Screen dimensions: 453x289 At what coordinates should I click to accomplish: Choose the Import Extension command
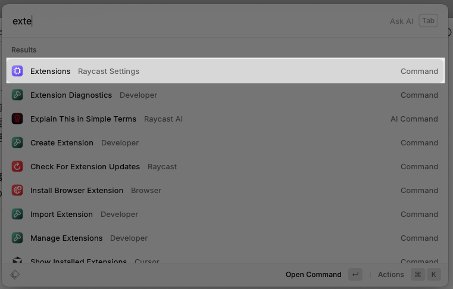click(x=226, y=214)
